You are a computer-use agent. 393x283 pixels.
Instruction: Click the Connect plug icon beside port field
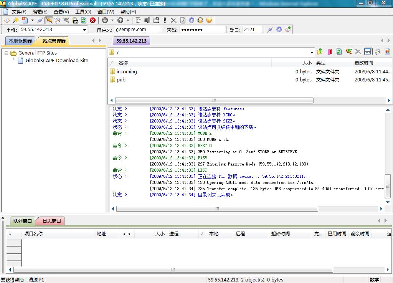pos(270,30)
